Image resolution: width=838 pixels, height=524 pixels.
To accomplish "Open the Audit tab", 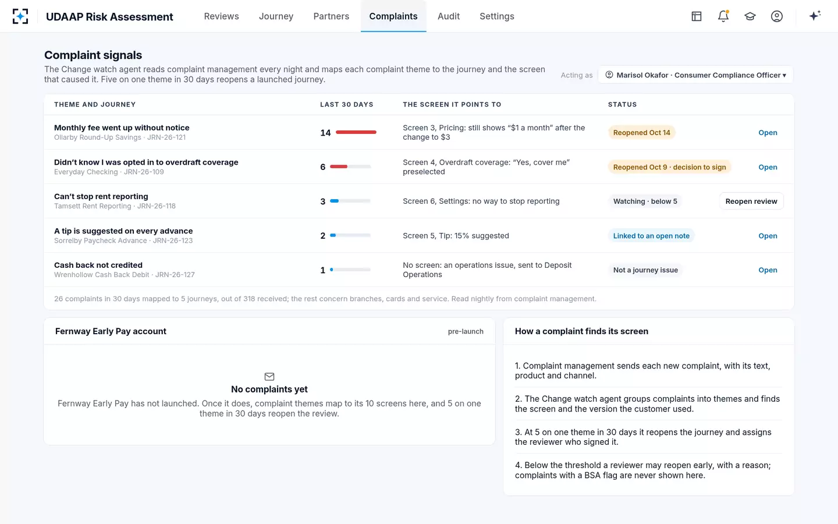I will pos(449,16).
